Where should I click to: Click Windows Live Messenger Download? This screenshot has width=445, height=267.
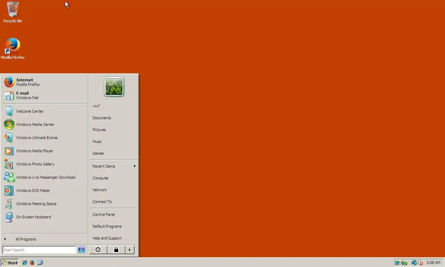[45, 177]
